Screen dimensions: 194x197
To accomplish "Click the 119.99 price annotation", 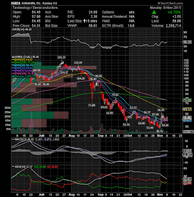I will point(78,63).
